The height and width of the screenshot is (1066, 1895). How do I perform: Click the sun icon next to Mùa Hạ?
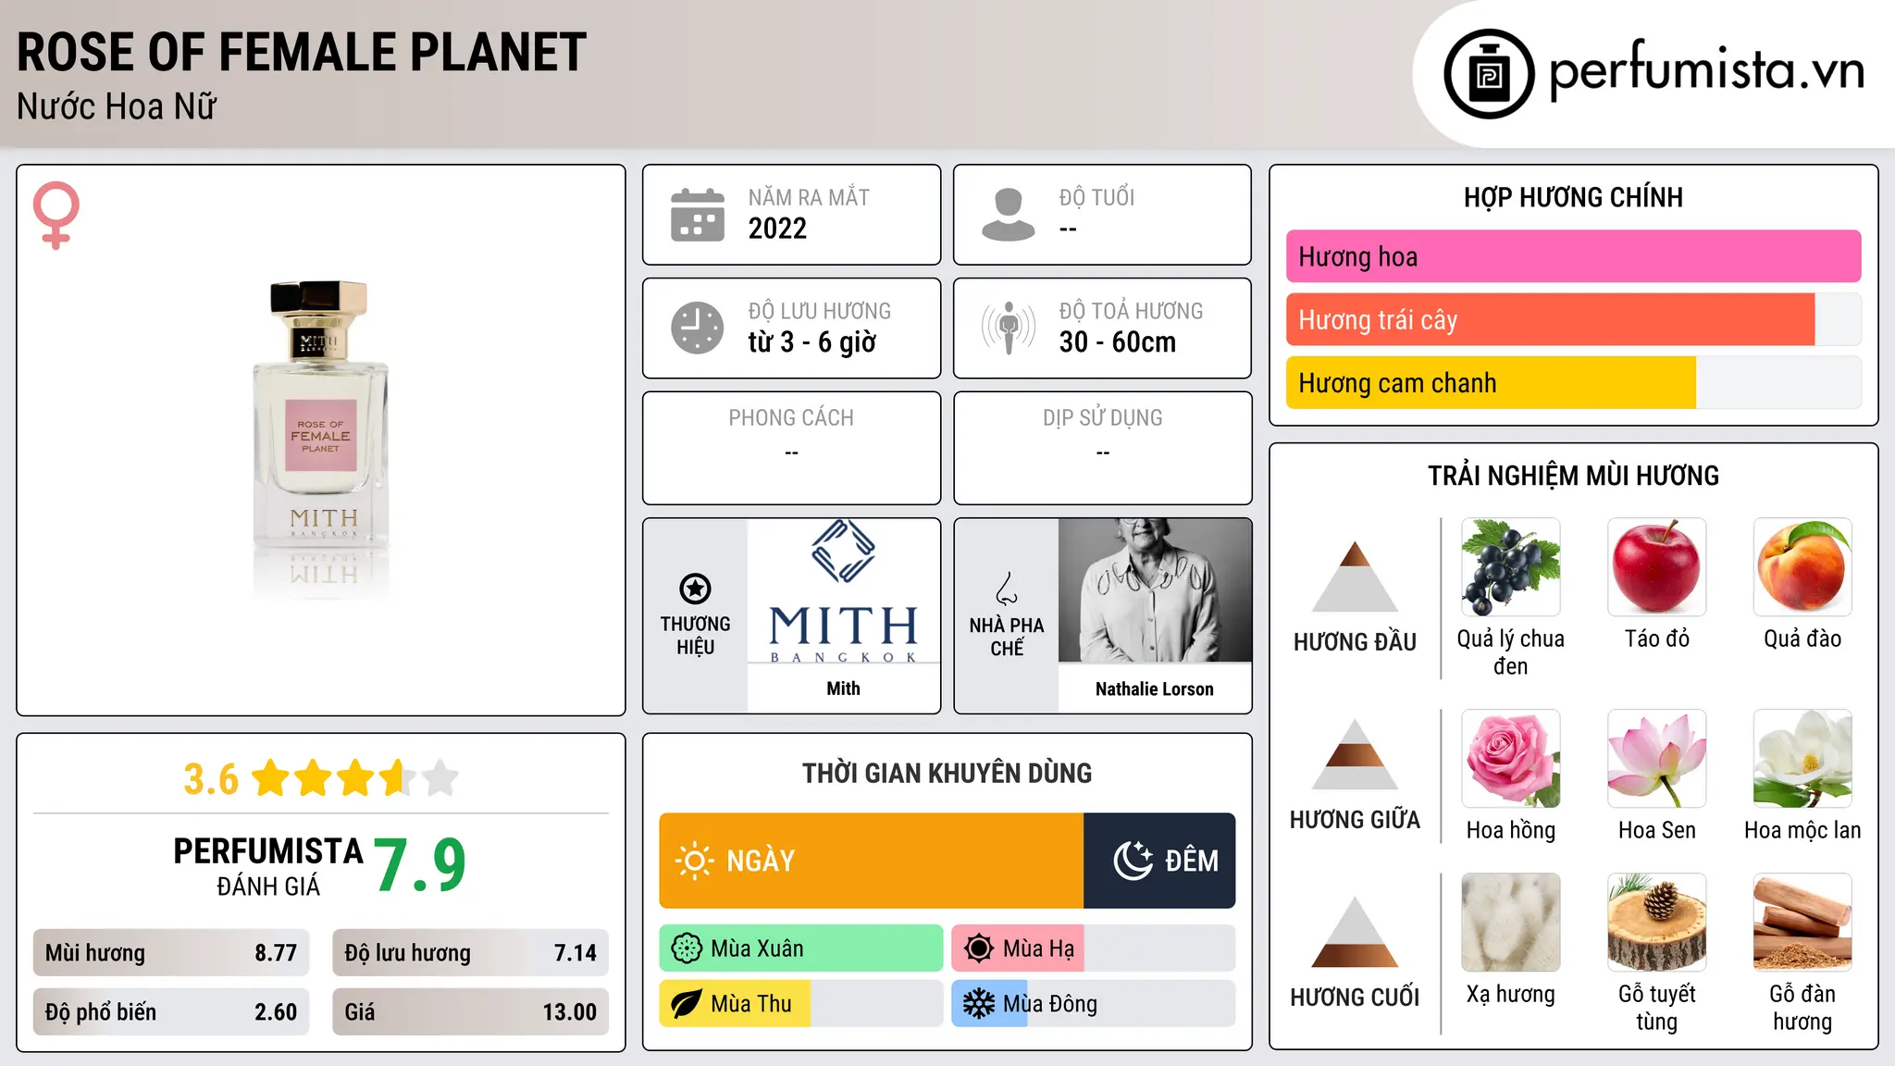(979, 948)
